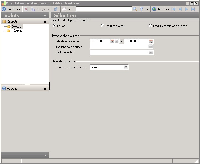Click the Enregistrer save button
Viewport: 200px width, 164px height.
pos(40,9)
